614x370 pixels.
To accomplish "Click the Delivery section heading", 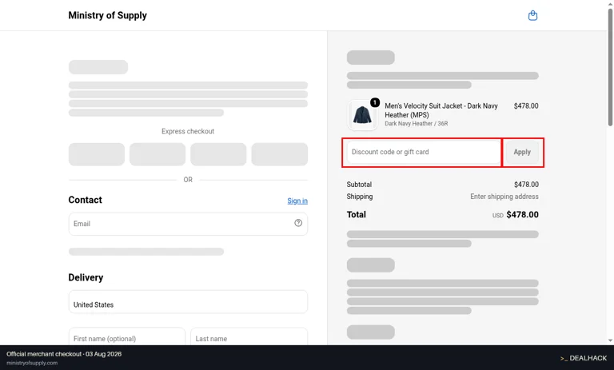I will 86,277.
